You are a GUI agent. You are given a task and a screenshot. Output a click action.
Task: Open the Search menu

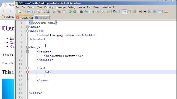click(31, 7)
